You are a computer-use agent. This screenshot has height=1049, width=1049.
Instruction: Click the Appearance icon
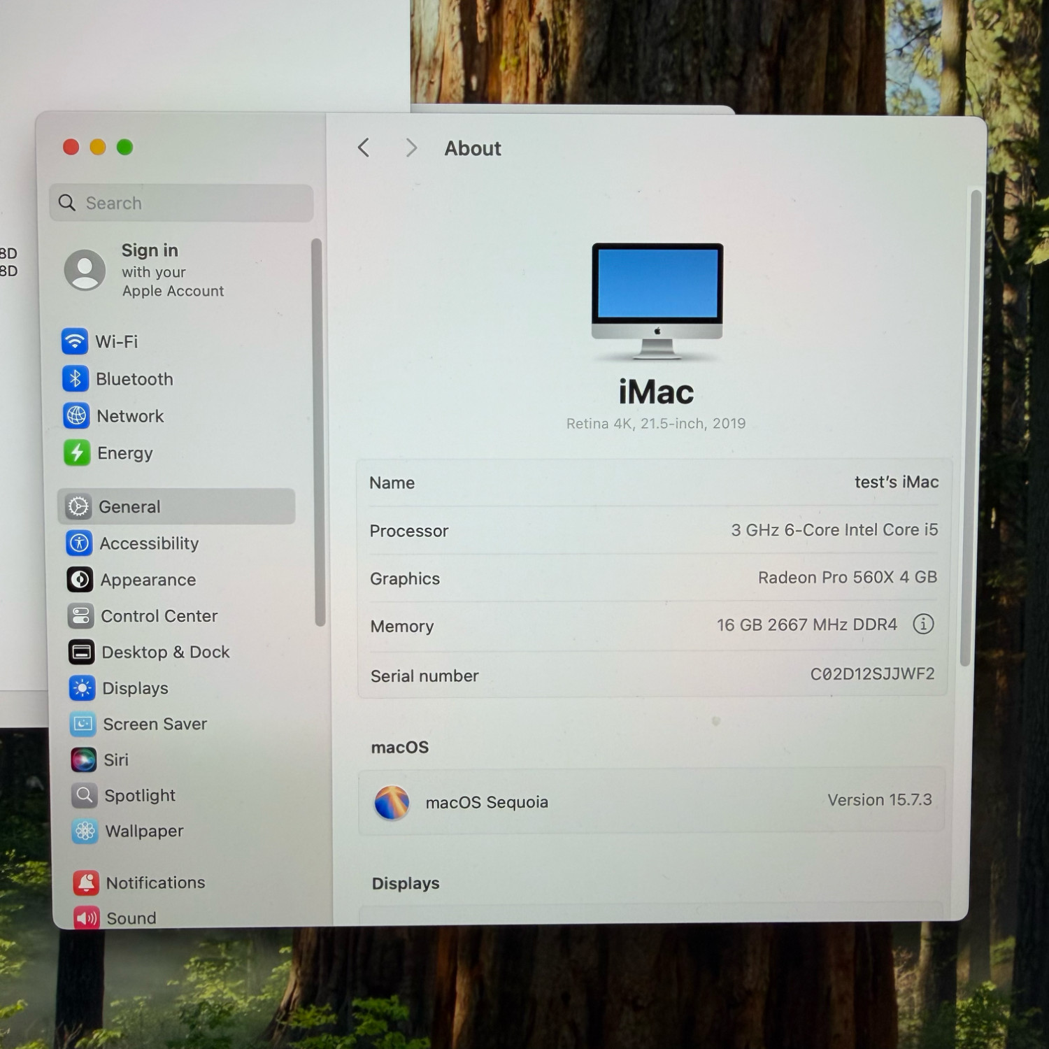click(80, 579)
